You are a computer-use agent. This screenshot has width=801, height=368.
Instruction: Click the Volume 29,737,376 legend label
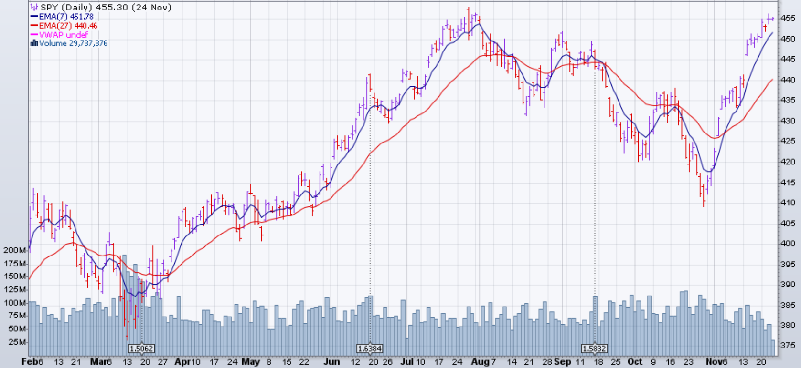pyautogui.click(x=73, y=43)
